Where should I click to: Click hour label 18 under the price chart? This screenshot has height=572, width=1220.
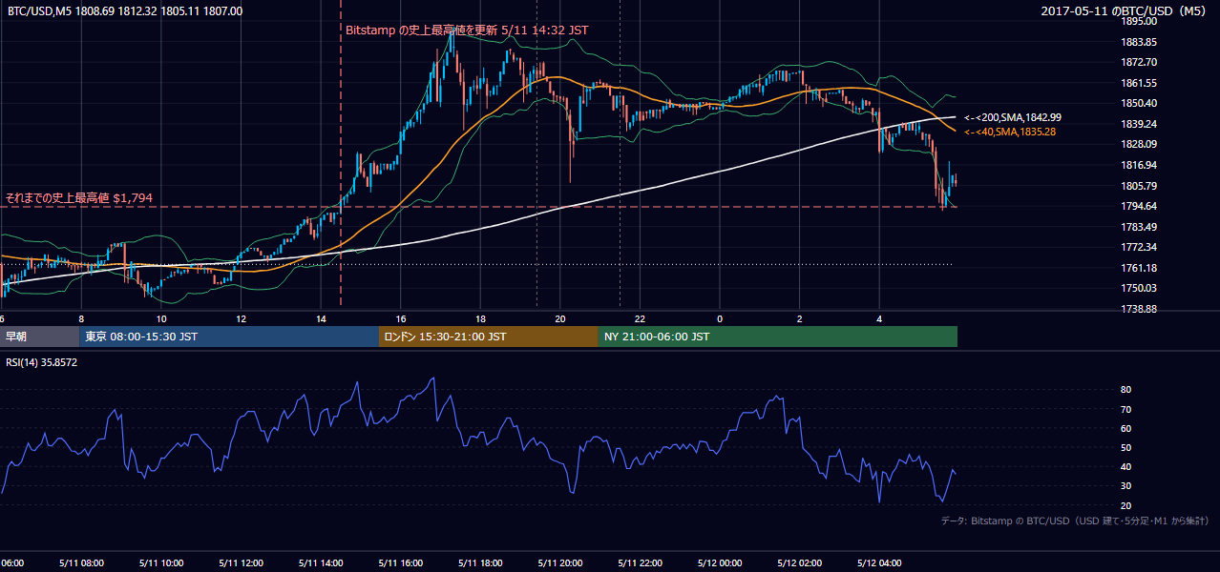coord(480,319)
